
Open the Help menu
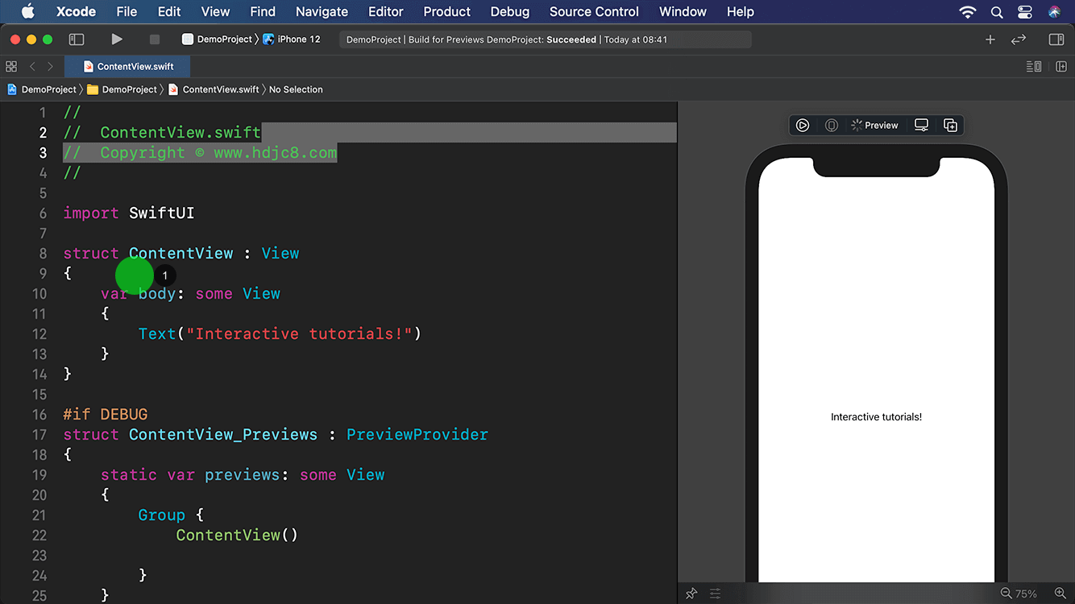click(x=741, y=11)
